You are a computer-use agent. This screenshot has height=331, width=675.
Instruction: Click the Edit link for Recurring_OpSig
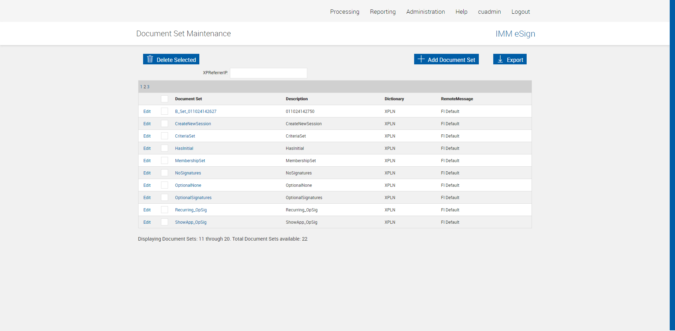pos(147,210)
